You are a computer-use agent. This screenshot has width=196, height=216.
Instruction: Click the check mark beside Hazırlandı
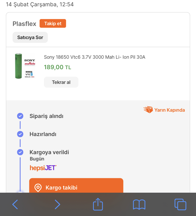pyautogui.click(x=20, y=134)
